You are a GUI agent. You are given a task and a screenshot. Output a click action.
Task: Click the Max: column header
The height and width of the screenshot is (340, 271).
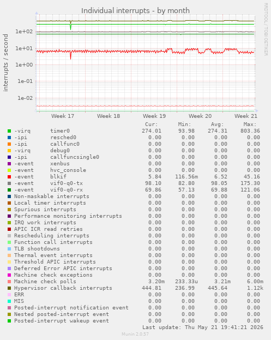point(250,124)
